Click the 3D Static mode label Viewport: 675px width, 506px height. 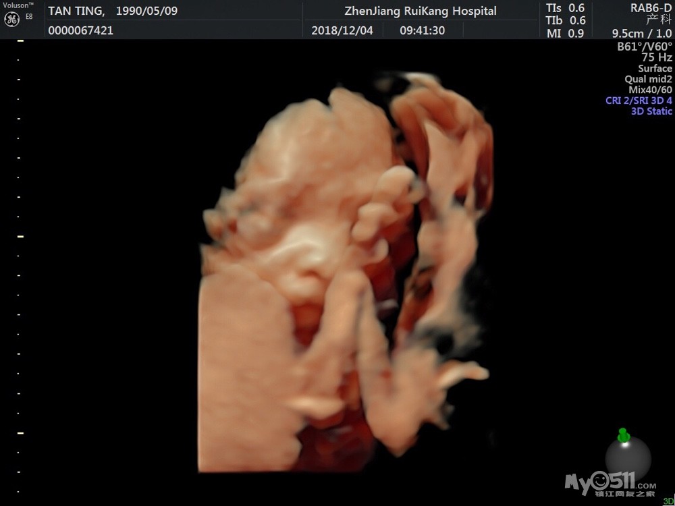[651, 111]
